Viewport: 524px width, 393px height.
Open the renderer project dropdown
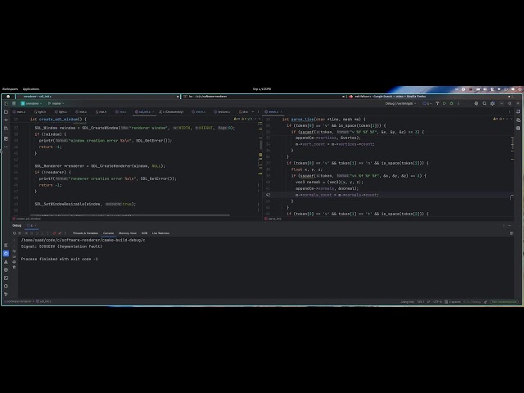(31, 104)
